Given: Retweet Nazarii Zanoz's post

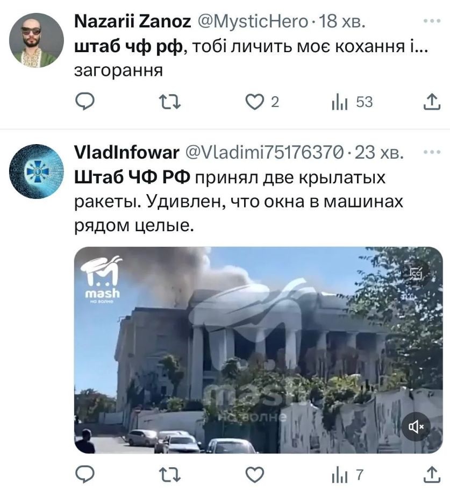Looking at the screenshot, I should tap(170, 102).
